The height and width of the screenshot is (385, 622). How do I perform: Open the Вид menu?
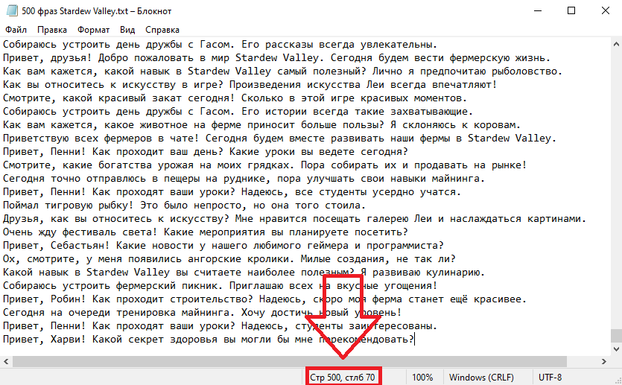[127, 31]
